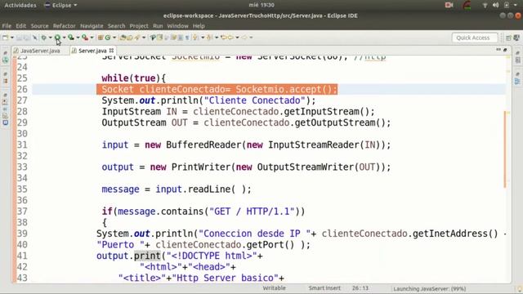Click the Next Annotation arrow icon

click(x=195, y=38)
